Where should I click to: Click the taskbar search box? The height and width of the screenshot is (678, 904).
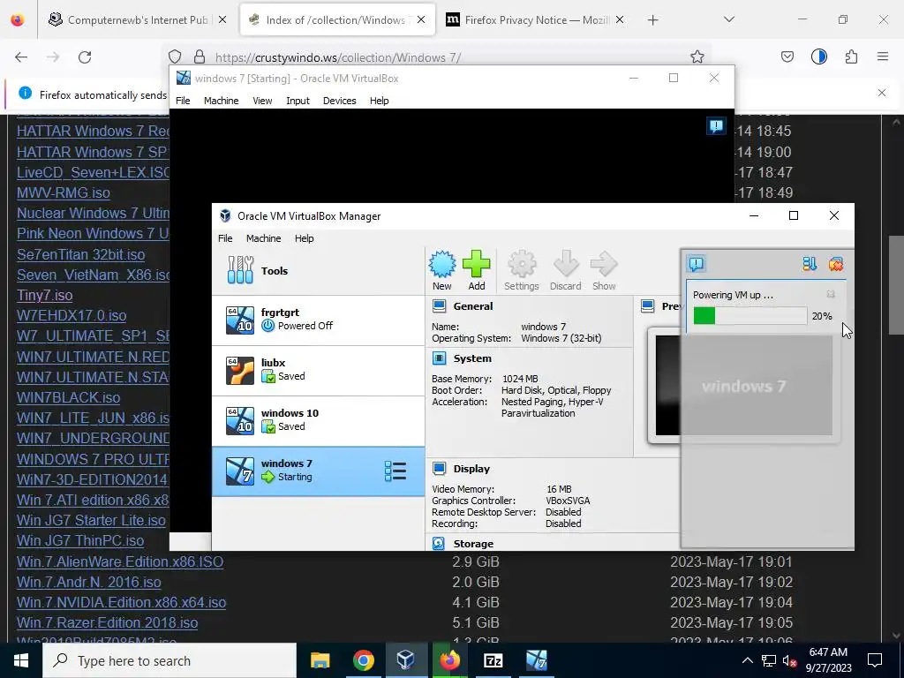click(169, 660)
